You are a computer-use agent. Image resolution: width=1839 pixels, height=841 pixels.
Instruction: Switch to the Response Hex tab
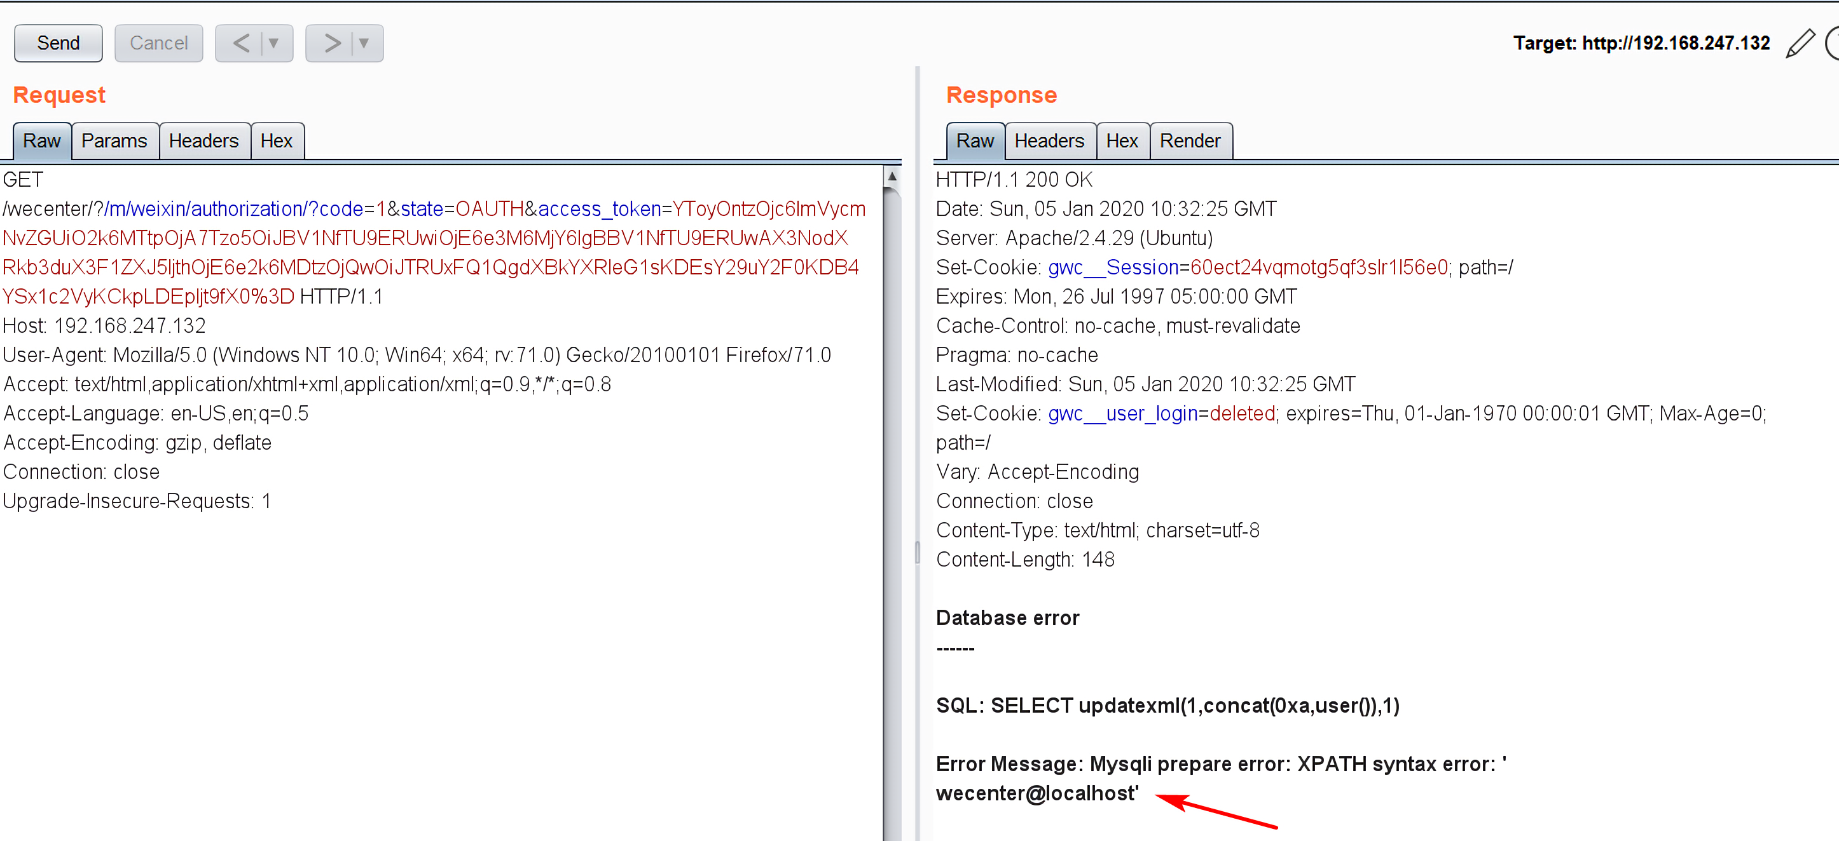tap(1122, 141)
